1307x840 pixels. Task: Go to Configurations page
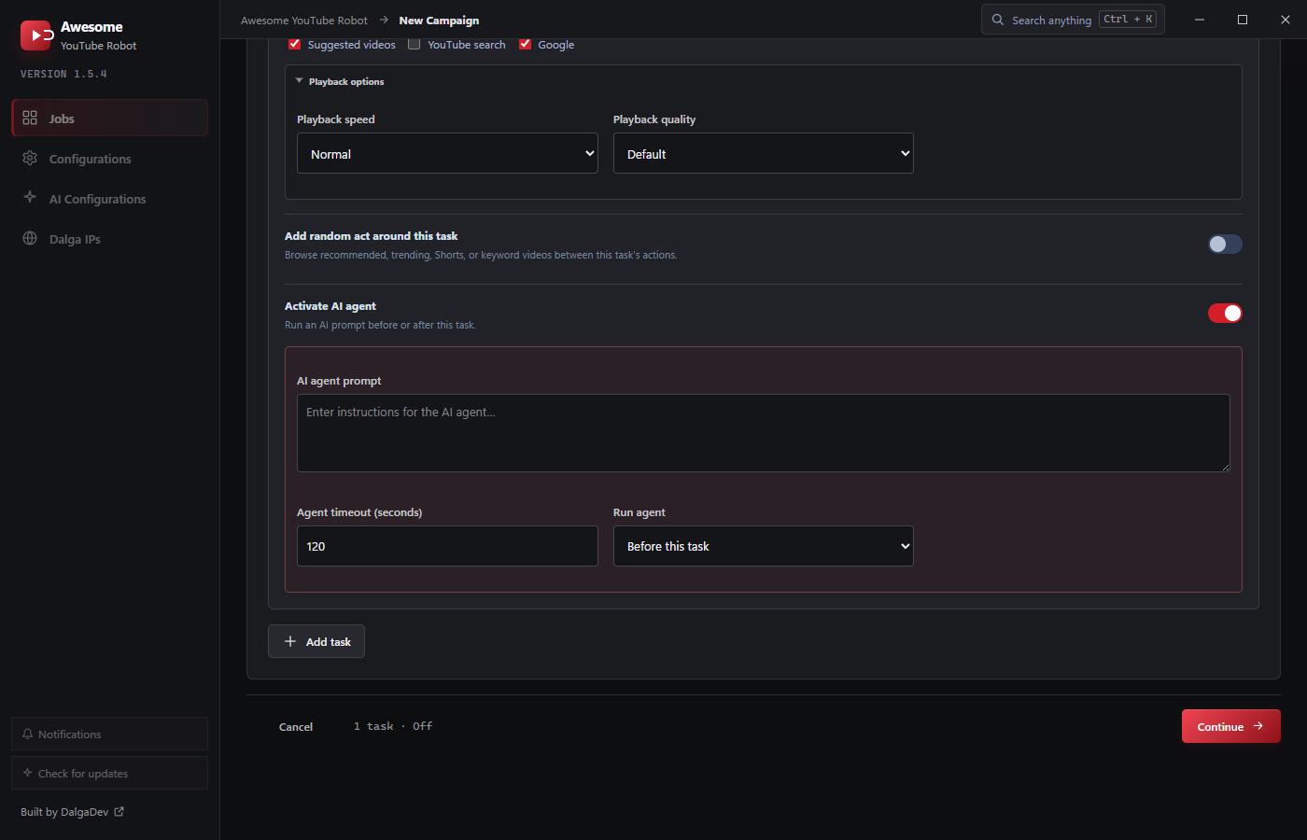[x=109, y=159]
